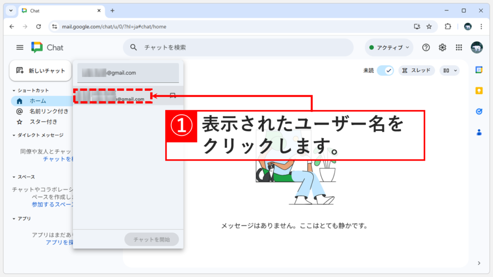Open Google Tasks from the right side panel
This screenshot has width=493, height=277.
479,111
